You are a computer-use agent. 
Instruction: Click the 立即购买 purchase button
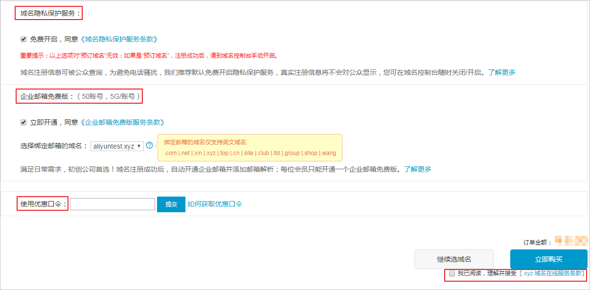tap(549, 259)
